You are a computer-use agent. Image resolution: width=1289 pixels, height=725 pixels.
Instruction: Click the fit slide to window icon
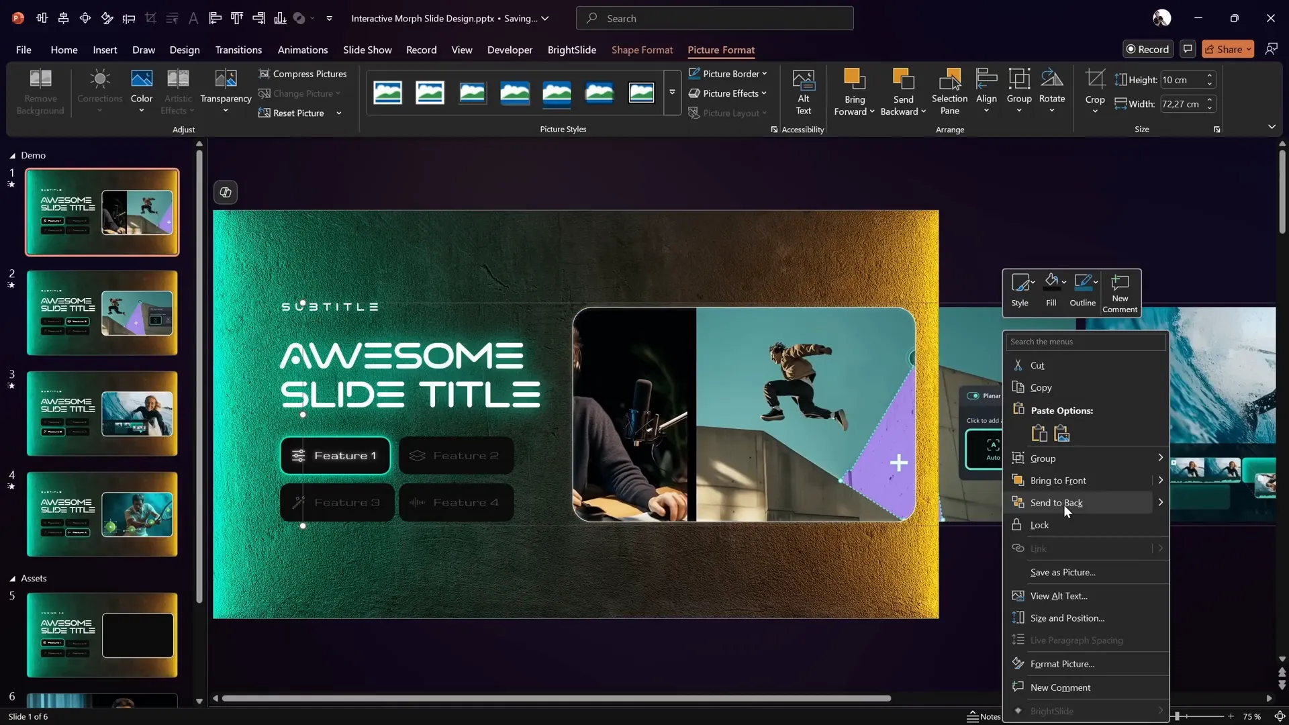[1280, 716]
